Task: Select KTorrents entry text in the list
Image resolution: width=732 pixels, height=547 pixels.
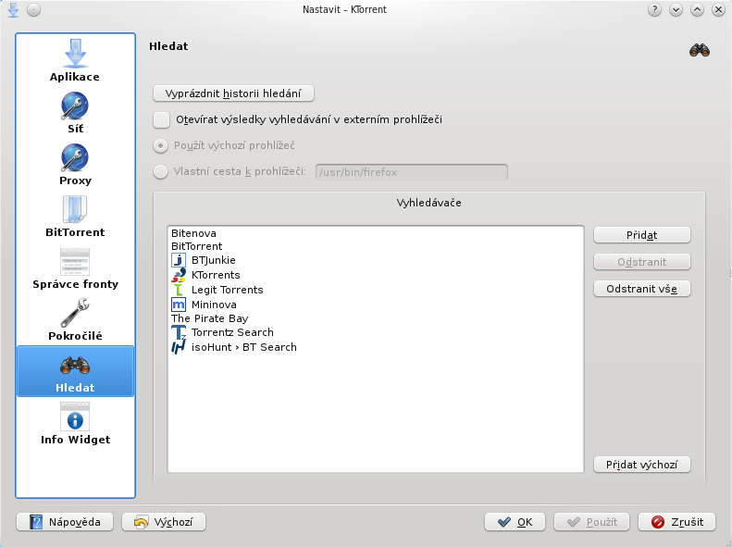Action: [216, 275]
